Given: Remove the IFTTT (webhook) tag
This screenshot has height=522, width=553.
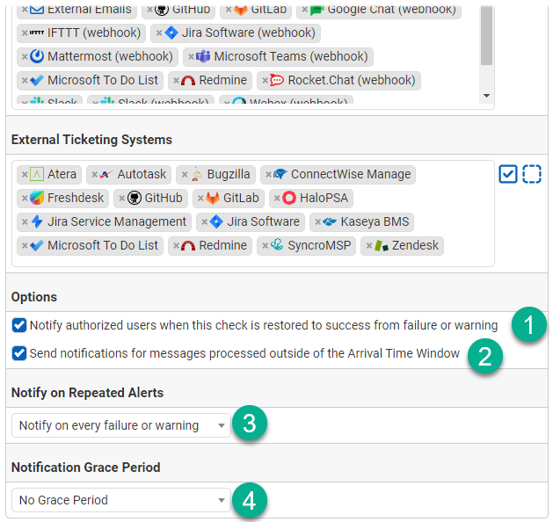Looking at the screenshot, I should click(25, 33).
